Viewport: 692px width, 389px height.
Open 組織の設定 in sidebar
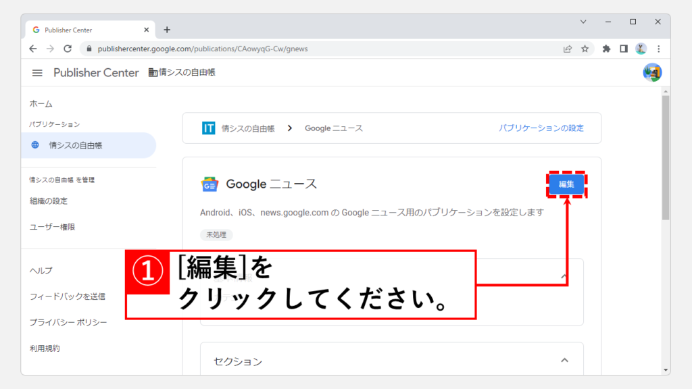coord(49,201)
